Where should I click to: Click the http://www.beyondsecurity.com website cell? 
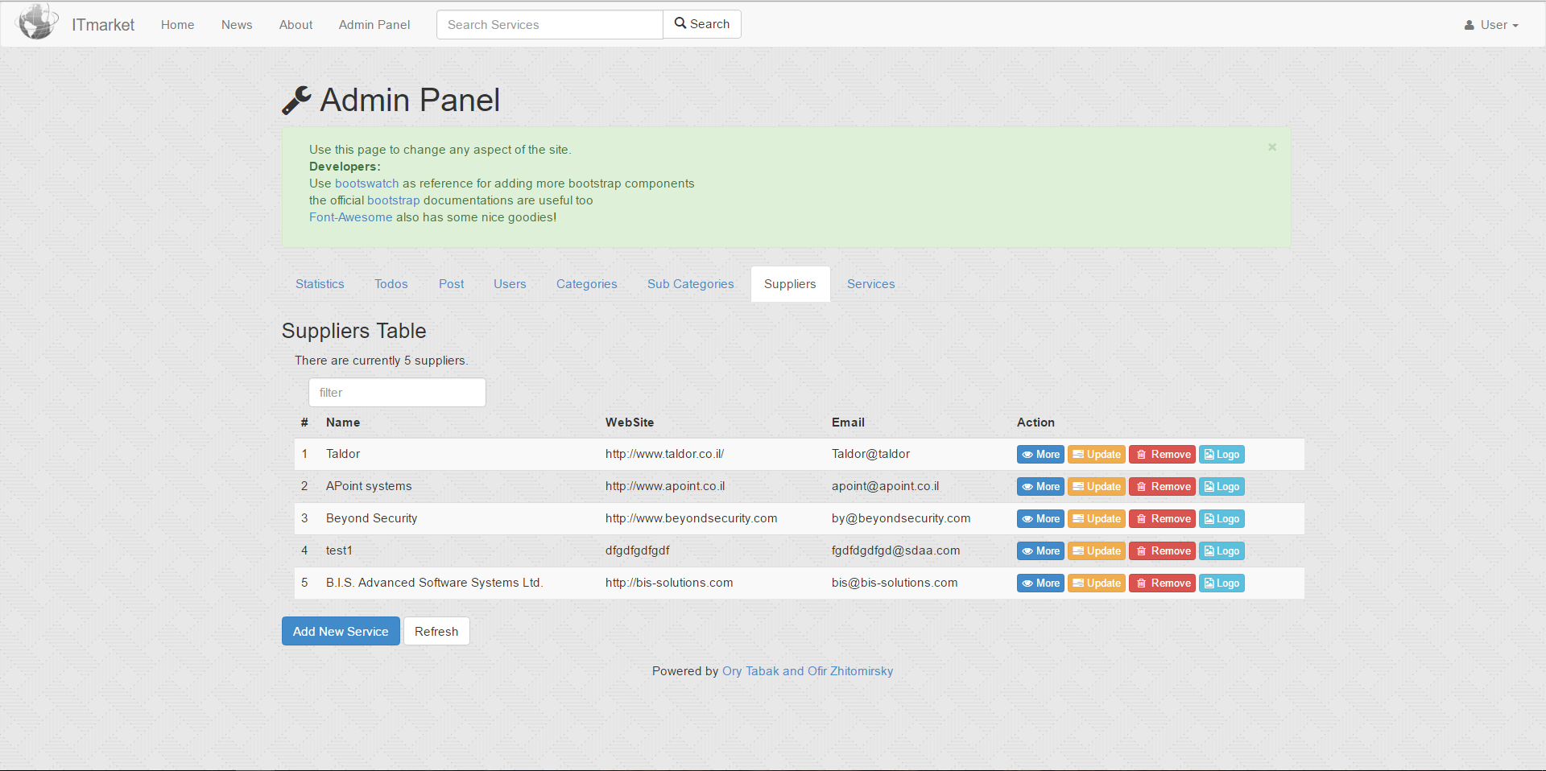(x=691, y=518)
